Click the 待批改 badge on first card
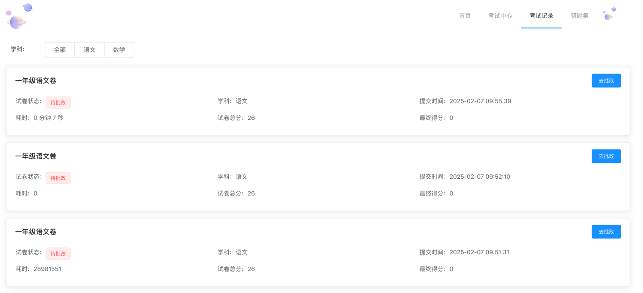 pyautogui.click(x=58, y=102)
